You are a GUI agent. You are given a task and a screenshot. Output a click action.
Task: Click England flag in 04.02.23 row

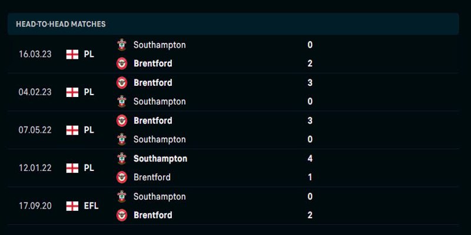pyautogui.click(x=72, y=92)
